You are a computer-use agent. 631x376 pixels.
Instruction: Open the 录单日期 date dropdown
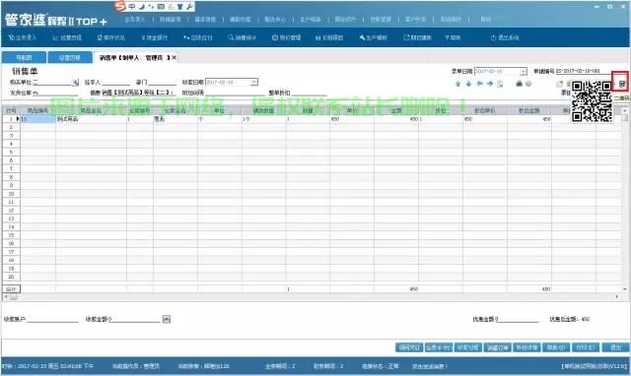pos(523,72)
